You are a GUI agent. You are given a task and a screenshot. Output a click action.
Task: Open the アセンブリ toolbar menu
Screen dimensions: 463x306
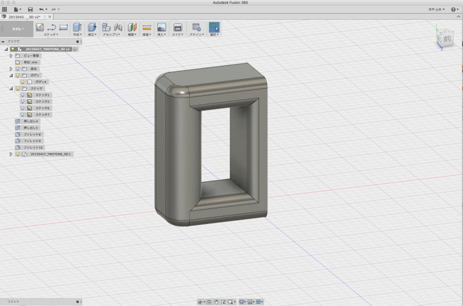111,35
